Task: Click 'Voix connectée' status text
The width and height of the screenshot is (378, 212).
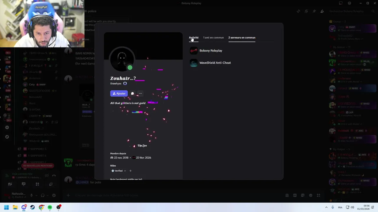Action: point(22,174)
